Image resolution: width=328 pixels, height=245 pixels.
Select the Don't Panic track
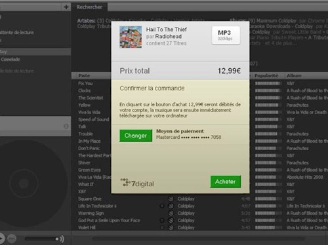point(89,148)
